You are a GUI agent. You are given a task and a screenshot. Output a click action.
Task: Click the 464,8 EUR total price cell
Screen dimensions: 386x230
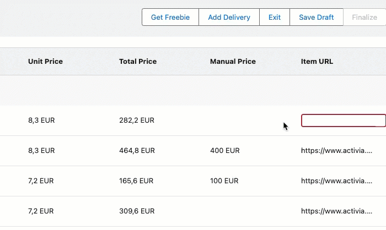[x=137, y=150]
